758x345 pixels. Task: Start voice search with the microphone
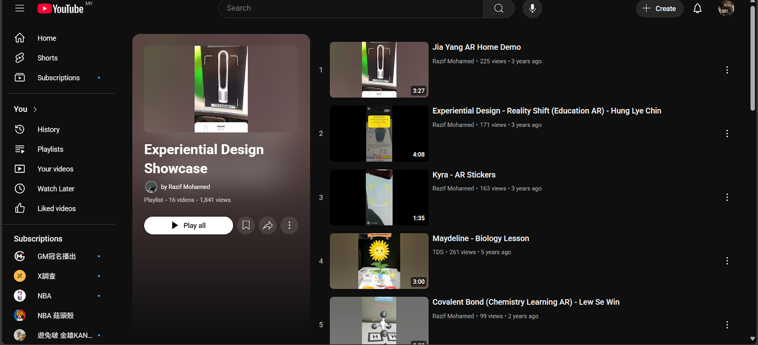point(532,9)
